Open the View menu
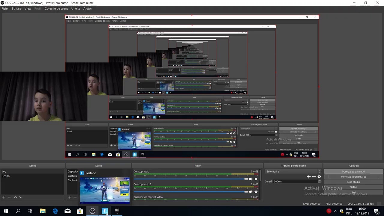Screen dimensions: 384x216 [x=28, y=8]
